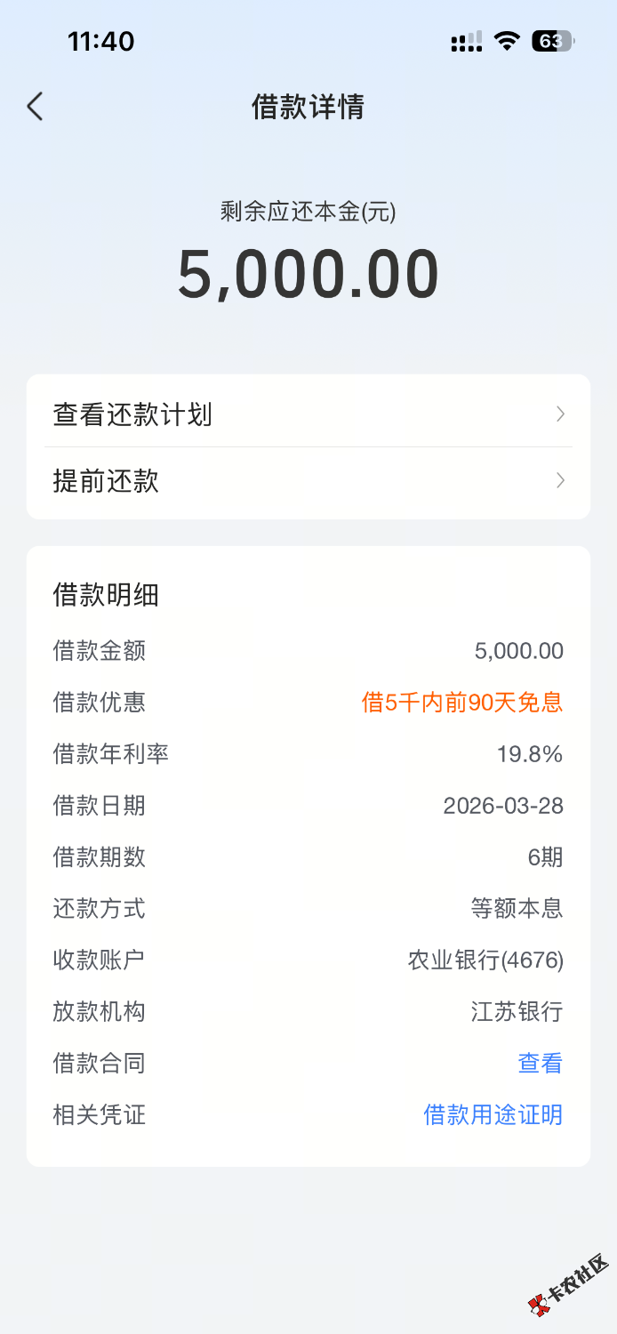This screenshot has width=617, height=1334.
Task: Tap the 5,000.00 remaining principal amount
Action: (308, 274)
